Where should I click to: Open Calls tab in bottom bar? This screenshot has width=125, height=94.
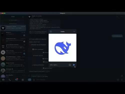coord(10,80)
